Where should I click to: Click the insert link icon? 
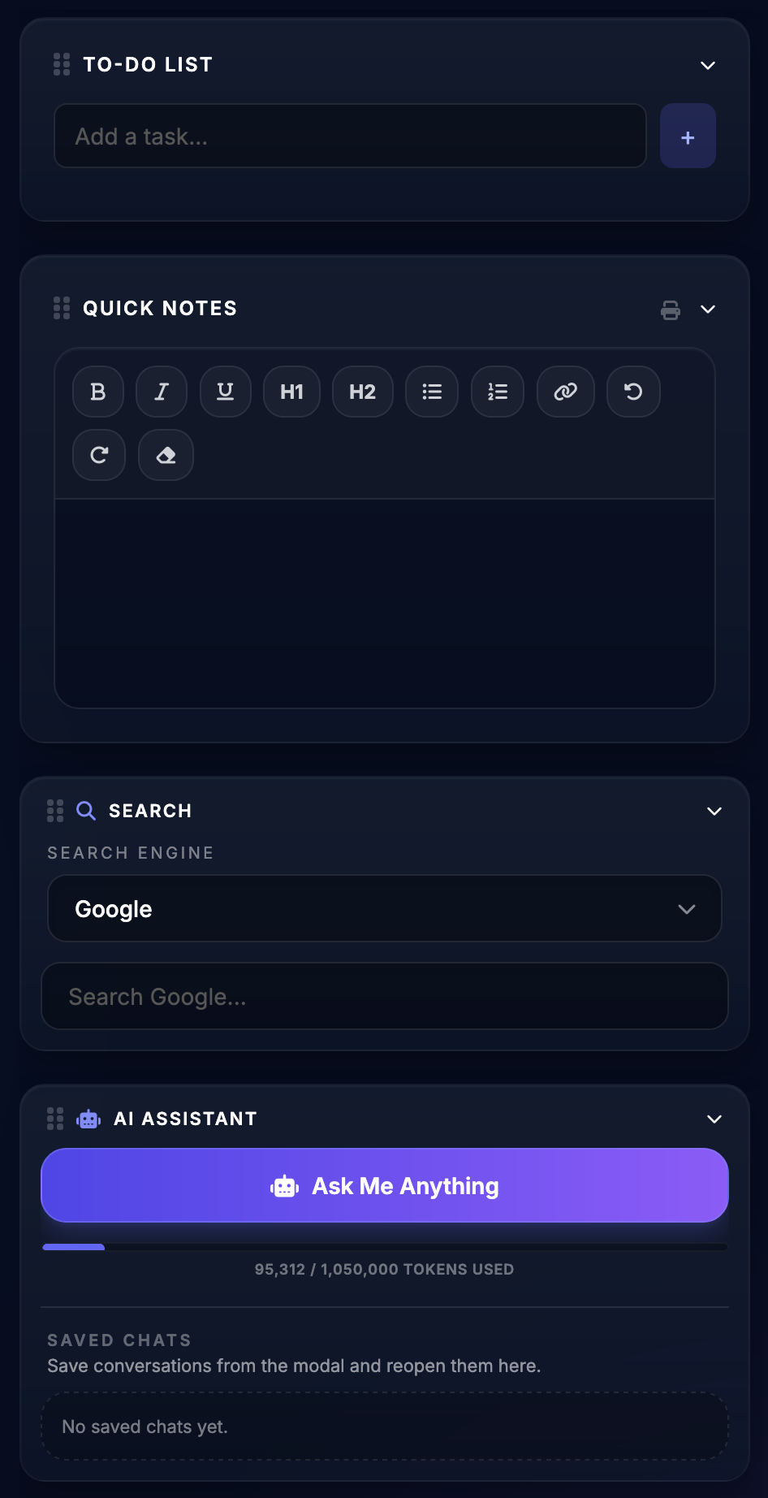pyautogui.click(x=565, y=392)
